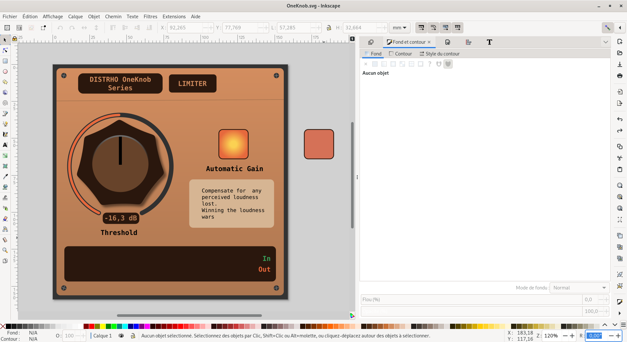Select the Text tool in toolbox
The height and width of the screenshot is (342, 627).
click(5, 145)
